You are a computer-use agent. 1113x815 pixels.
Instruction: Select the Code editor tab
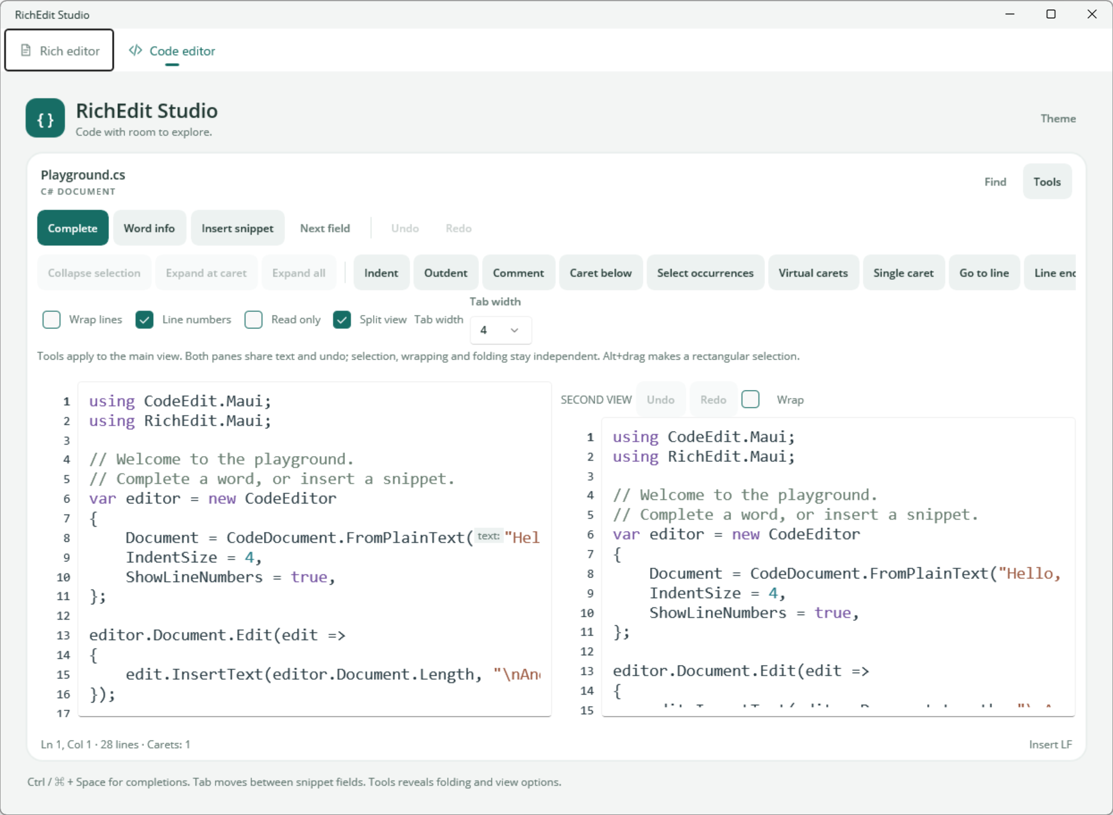[172, 51]
